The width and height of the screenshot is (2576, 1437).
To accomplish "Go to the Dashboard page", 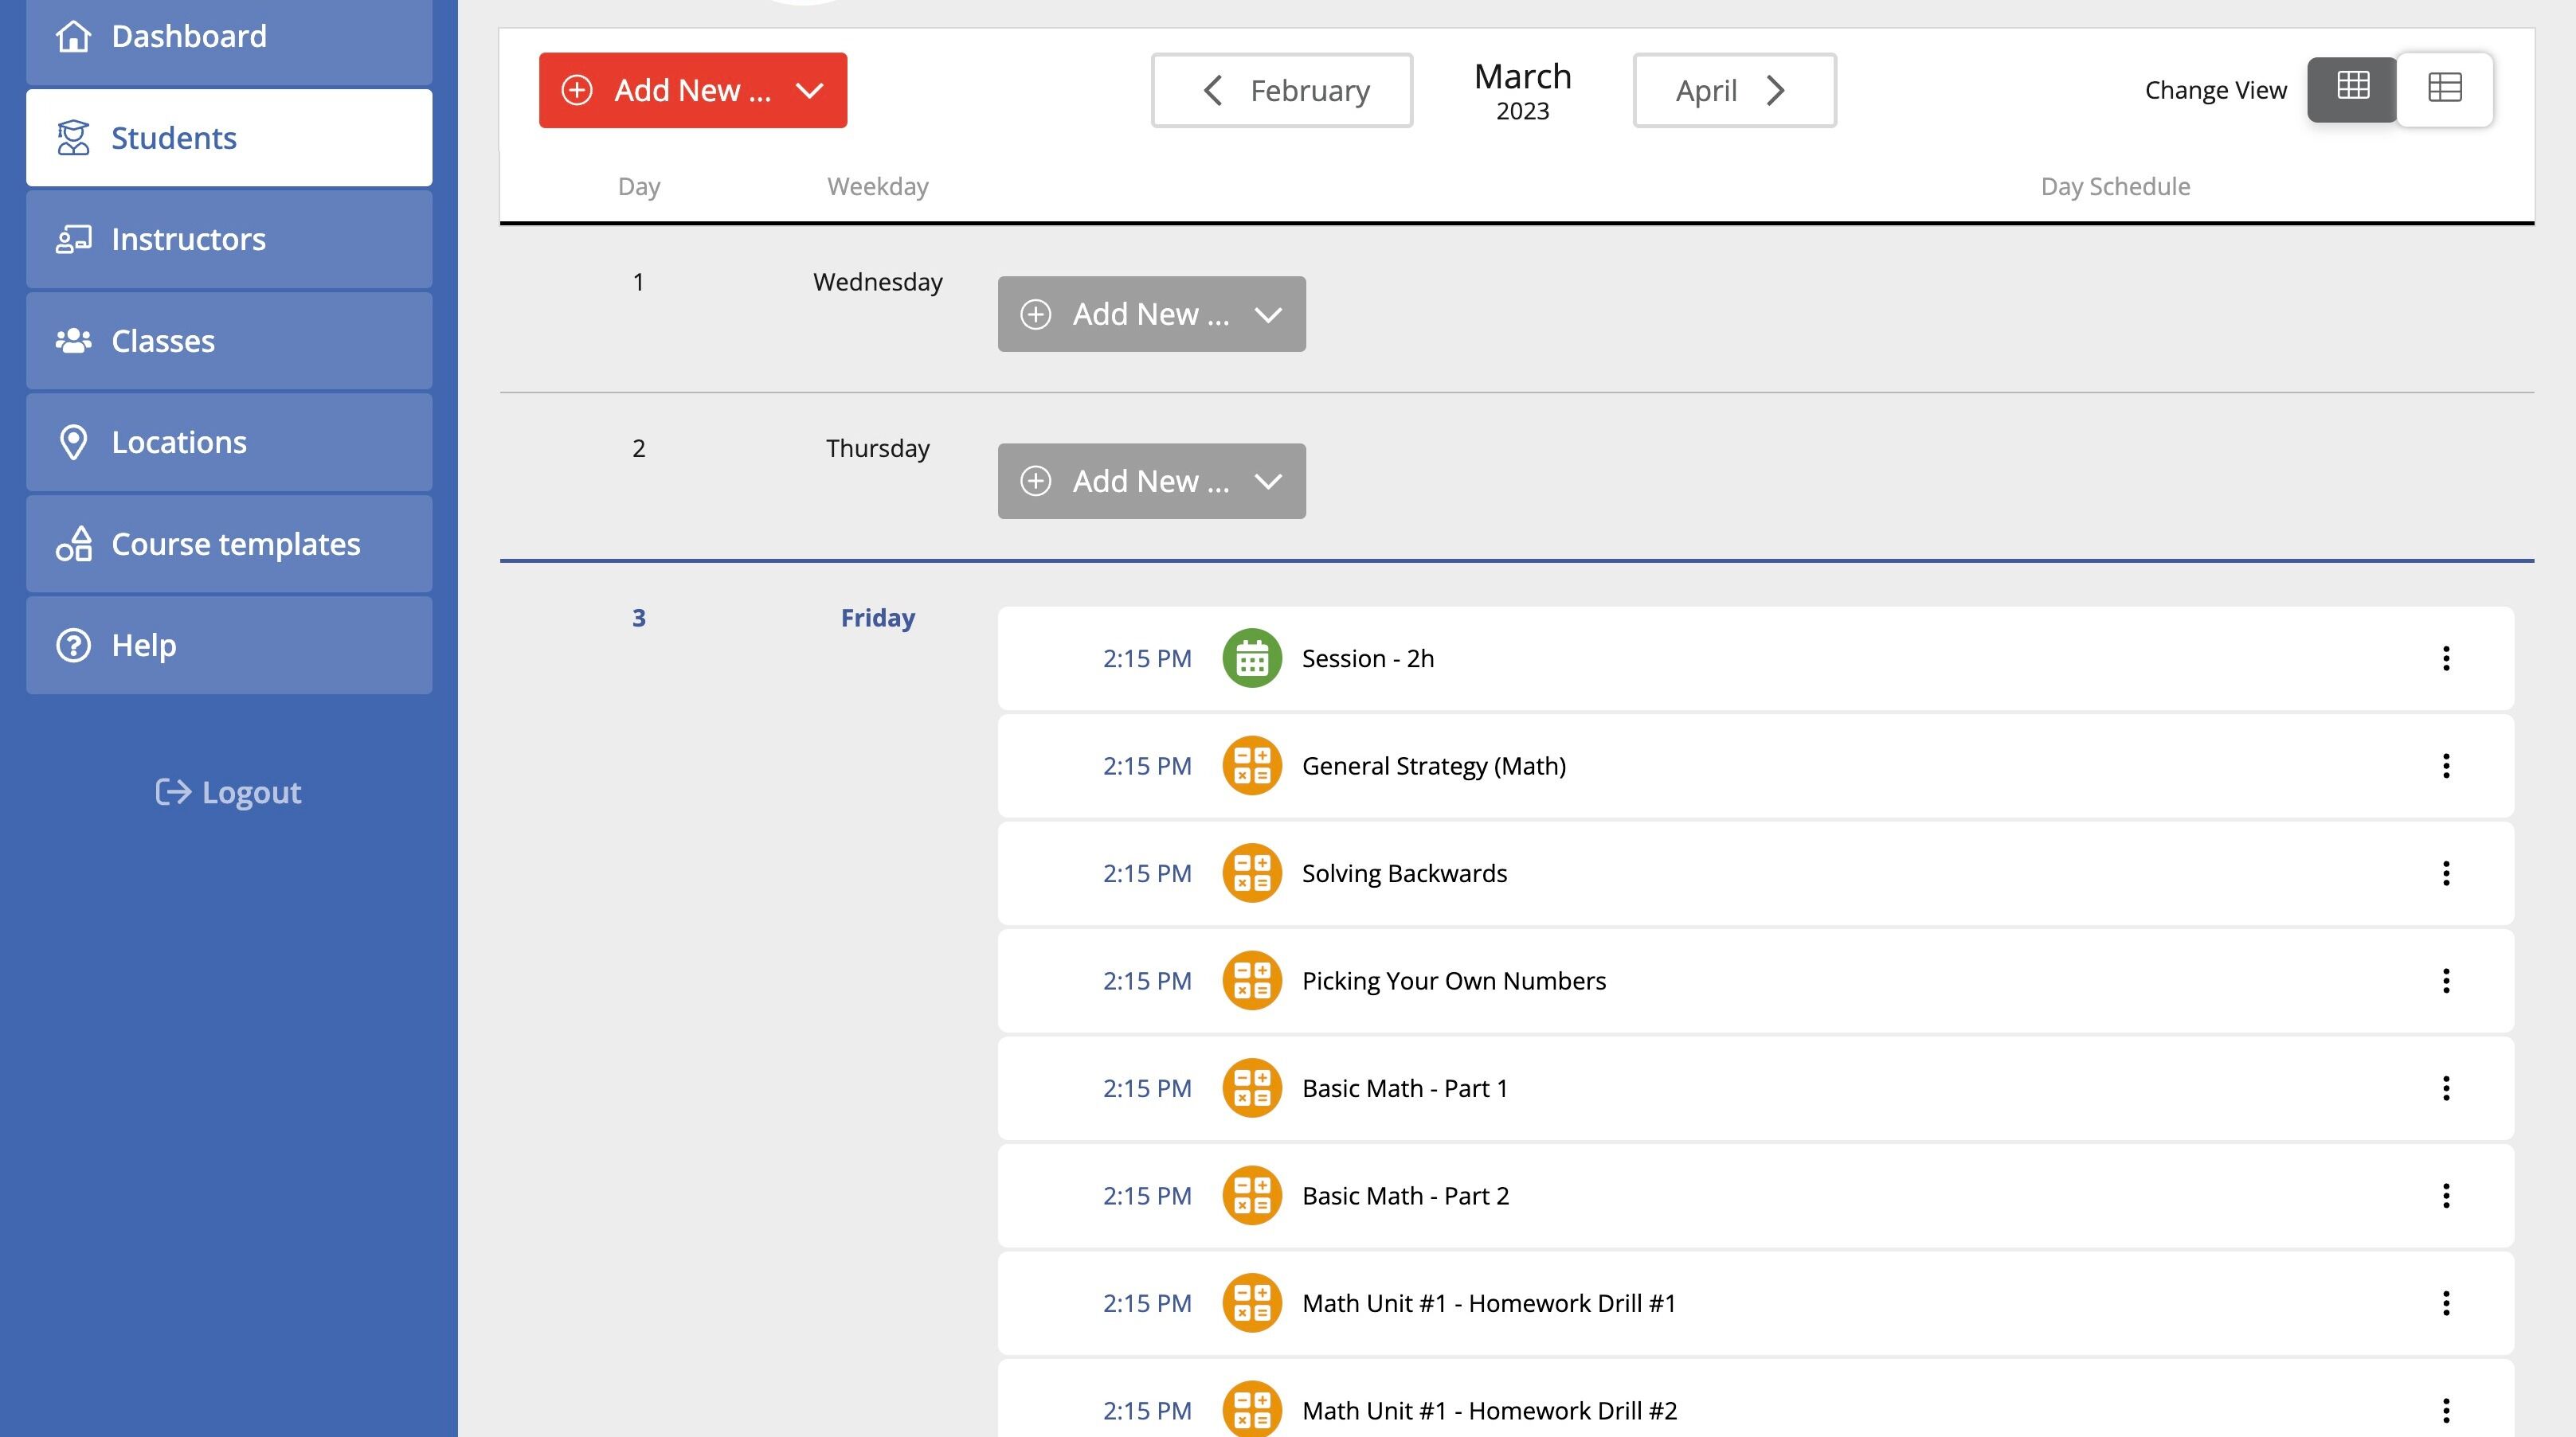I will (x=229, y=37).
